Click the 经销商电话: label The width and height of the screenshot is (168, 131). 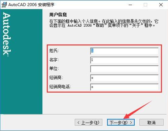tap(60, 87)
